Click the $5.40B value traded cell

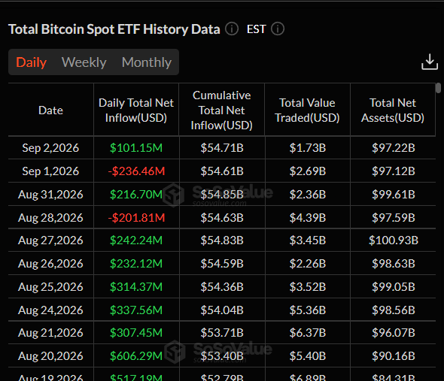pyautogui.click(x=308, y=356)
